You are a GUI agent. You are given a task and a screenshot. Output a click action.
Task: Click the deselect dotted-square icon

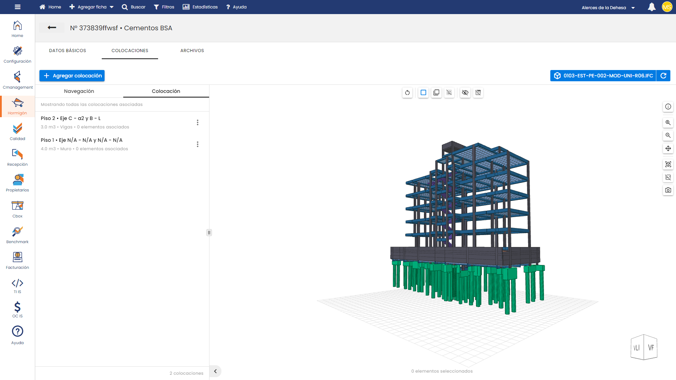point(449,93)
